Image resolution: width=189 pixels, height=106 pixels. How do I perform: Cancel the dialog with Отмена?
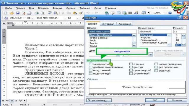click(177, 100)
